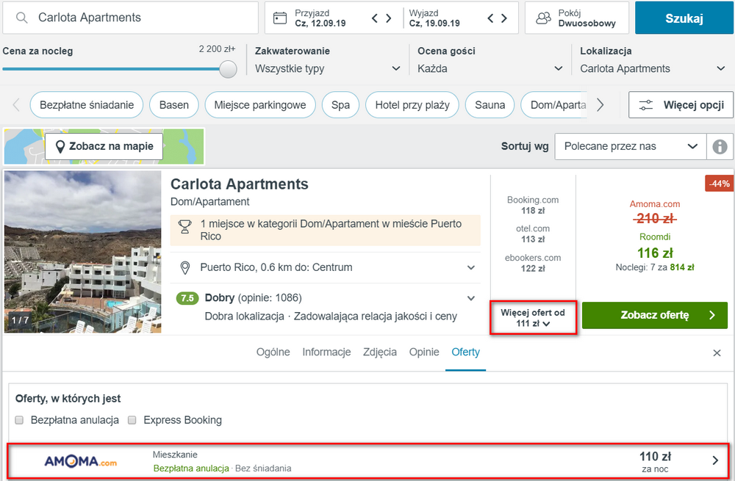Go to previous check-out date
735x481 pixels.
[490, 18]
